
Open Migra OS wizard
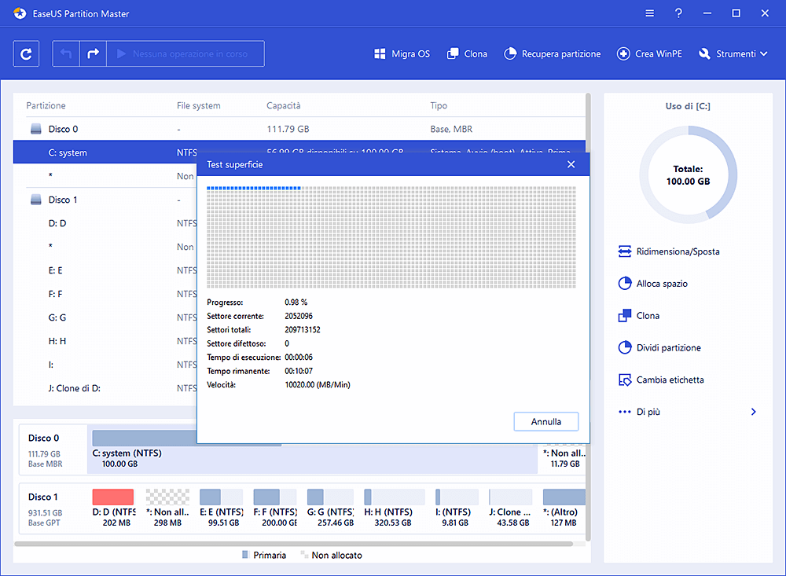click(x=402, y=53)
